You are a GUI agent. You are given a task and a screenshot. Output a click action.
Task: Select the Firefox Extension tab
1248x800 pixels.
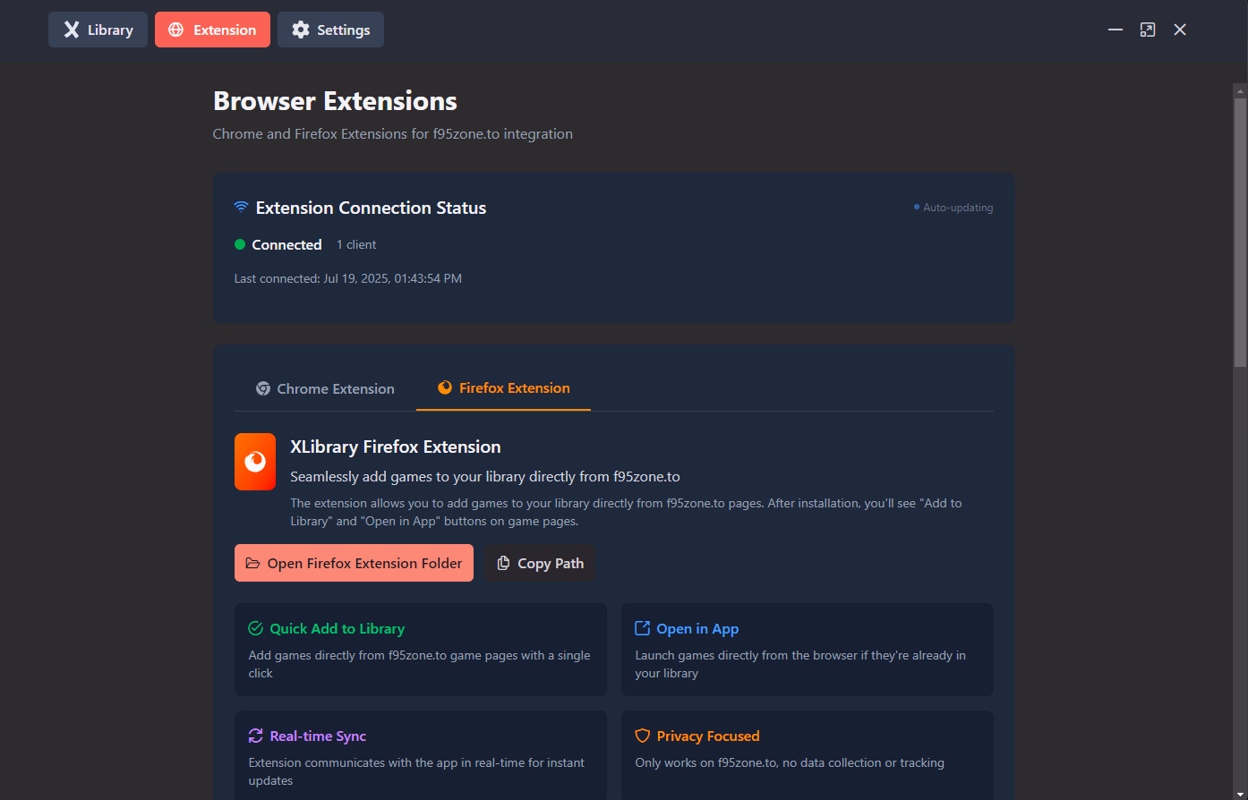504,388
